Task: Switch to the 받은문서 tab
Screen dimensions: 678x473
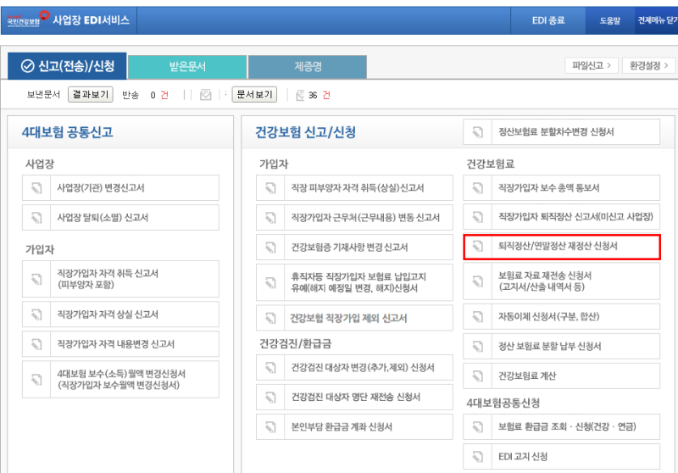Action: pyautogui.click(x=187, y=67)
